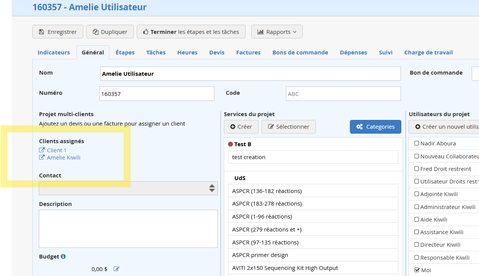
Task: Check the Assistance Kiwili checkbox
Action: [417, 232]
